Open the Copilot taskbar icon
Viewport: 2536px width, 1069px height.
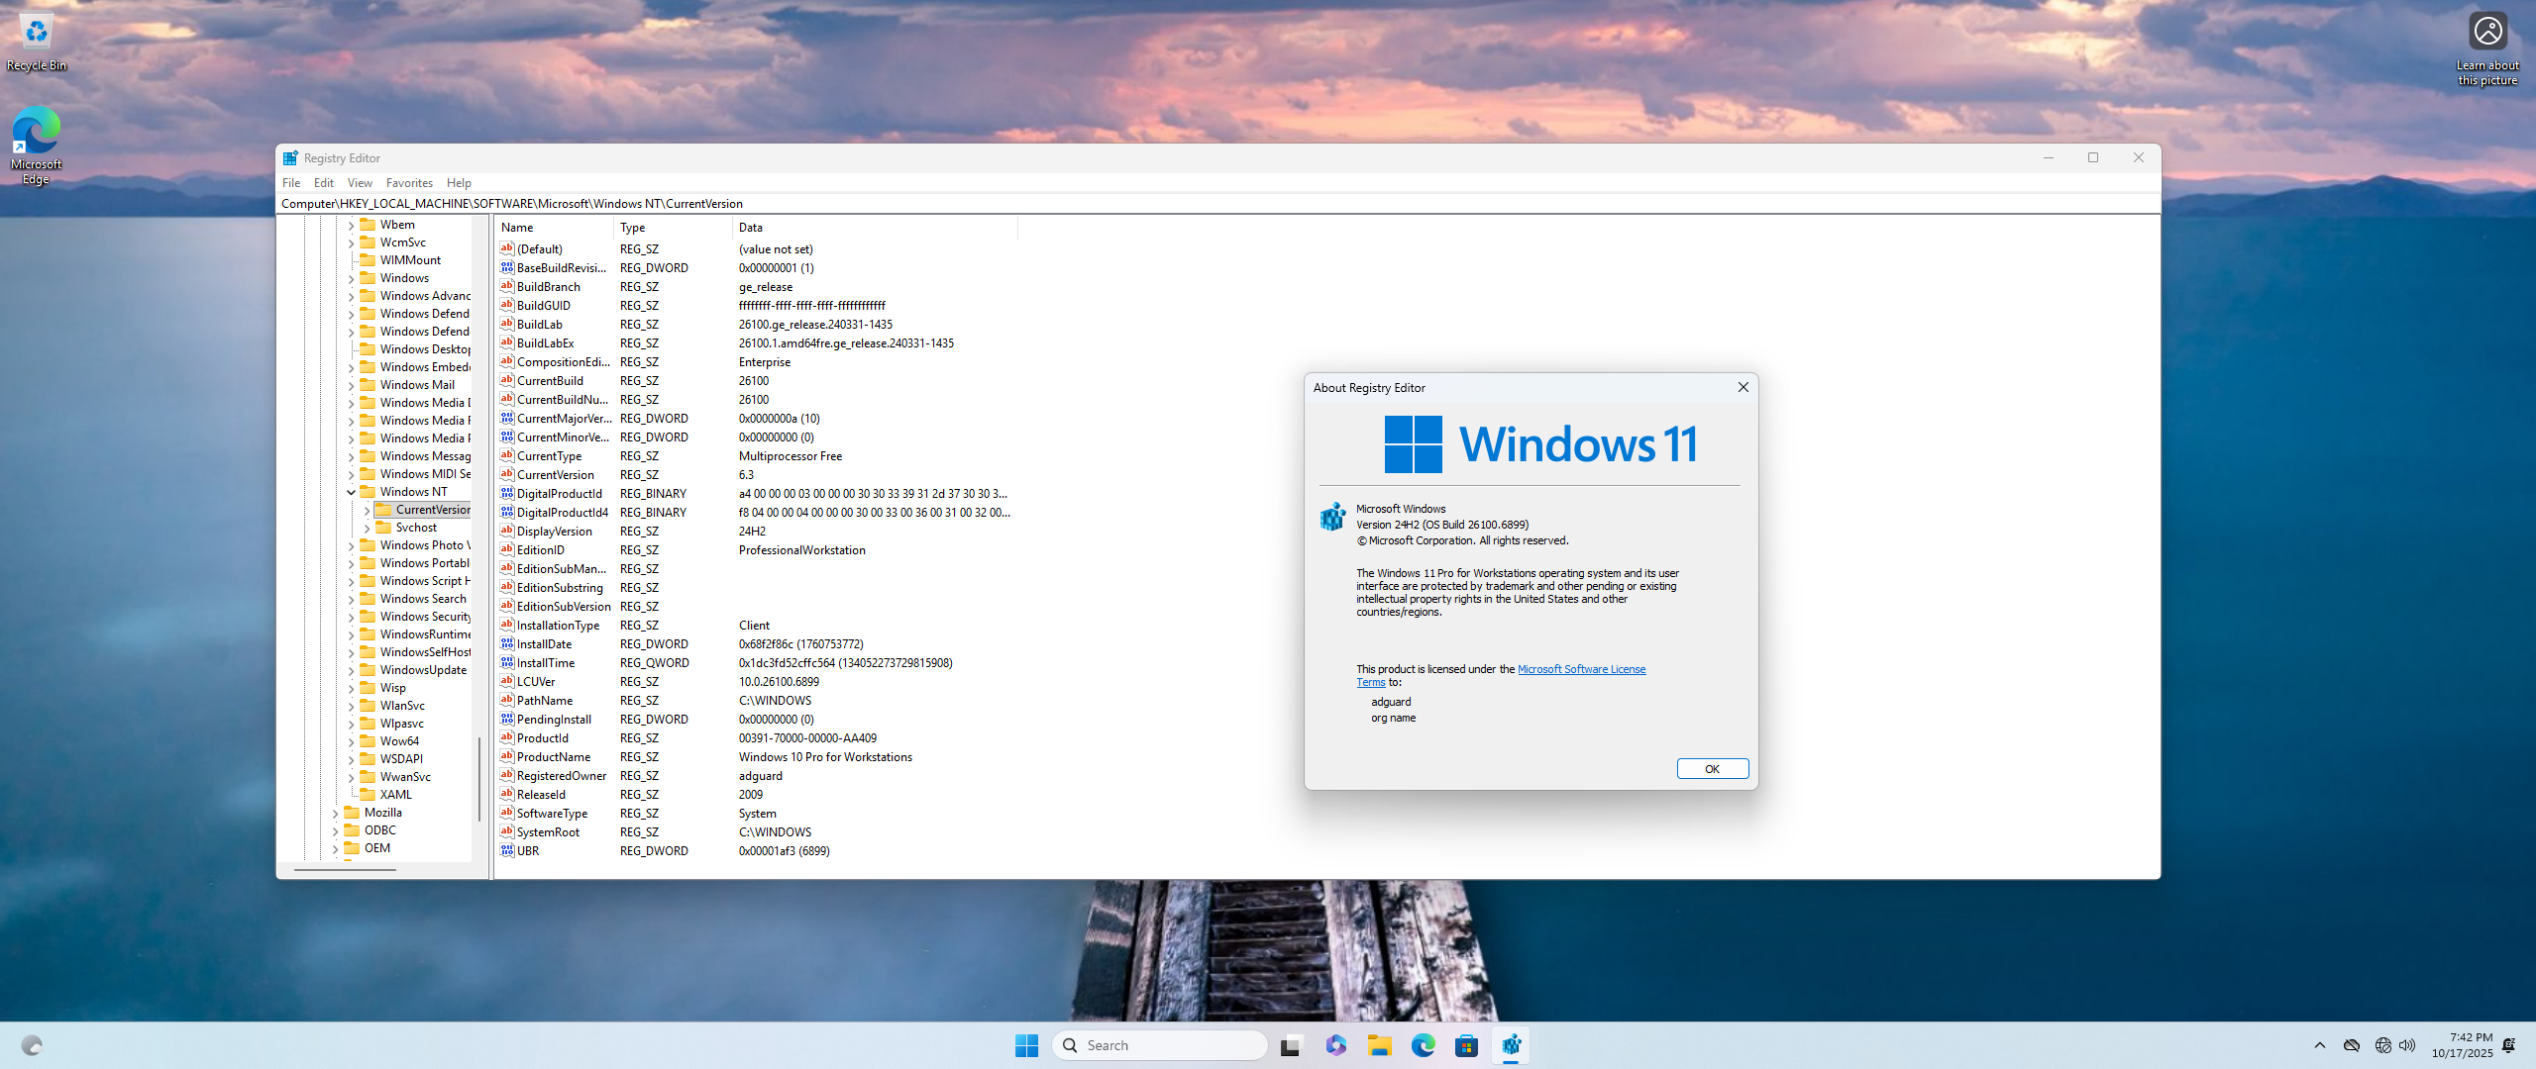point(1335,1045)
